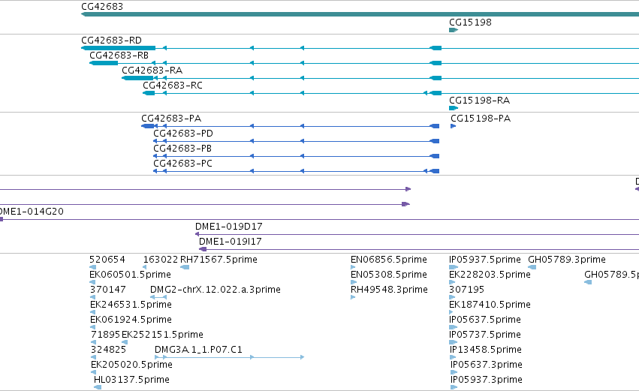
Task: Click the CG15198-PA small arrow glyph
Action: [x=454, y=126]
